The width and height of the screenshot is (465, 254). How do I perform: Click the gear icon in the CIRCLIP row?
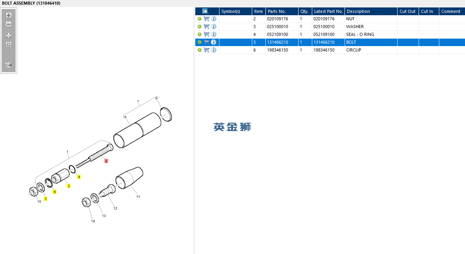tap(200, 50)
